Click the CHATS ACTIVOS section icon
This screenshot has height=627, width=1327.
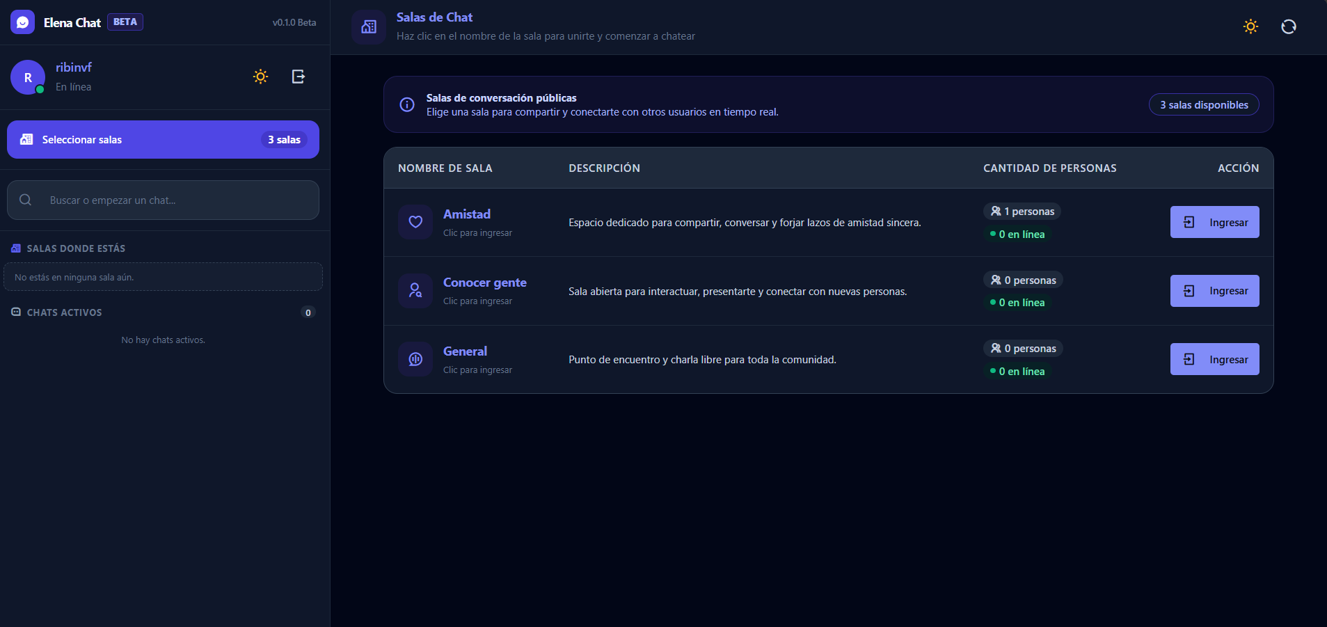(16, 312)
